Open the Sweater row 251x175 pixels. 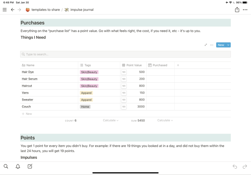tap(27, 99)
